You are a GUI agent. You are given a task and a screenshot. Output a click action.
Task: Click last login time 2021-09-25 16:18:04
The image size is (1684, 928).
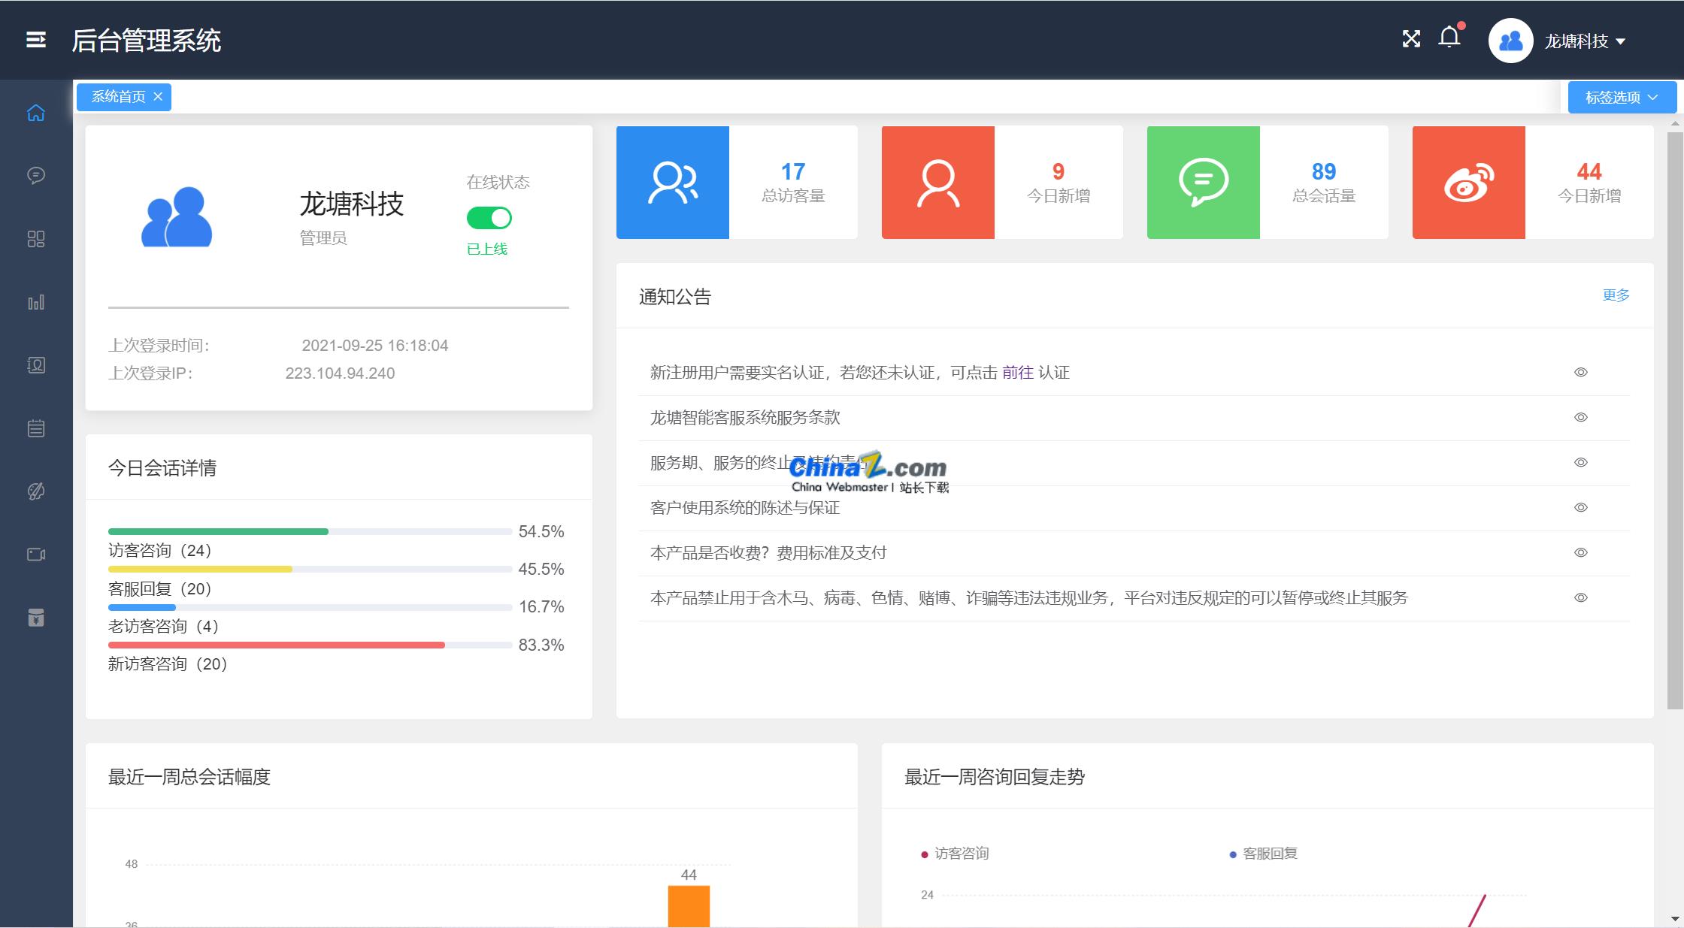click(x=375, y=346)
